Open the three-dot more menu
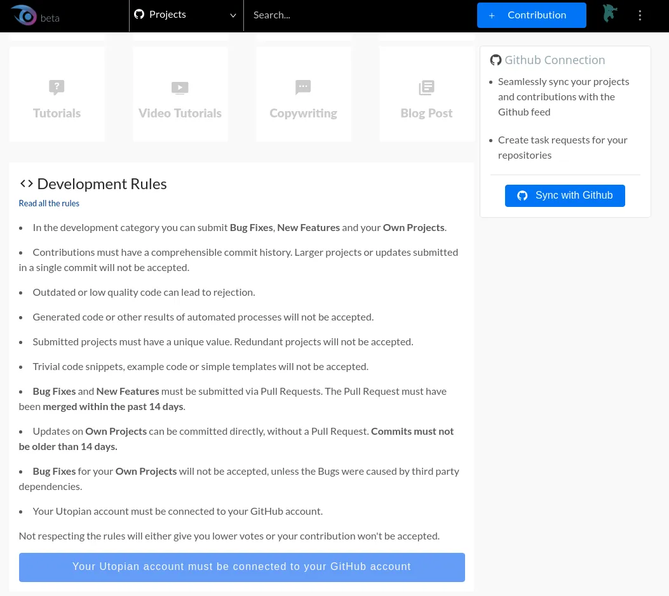 (640, 15)
